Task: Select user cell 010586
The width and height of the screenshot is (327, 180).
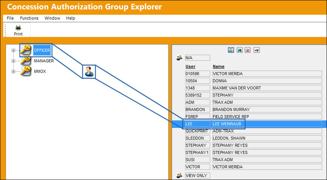Action: [x=197, y=74]
